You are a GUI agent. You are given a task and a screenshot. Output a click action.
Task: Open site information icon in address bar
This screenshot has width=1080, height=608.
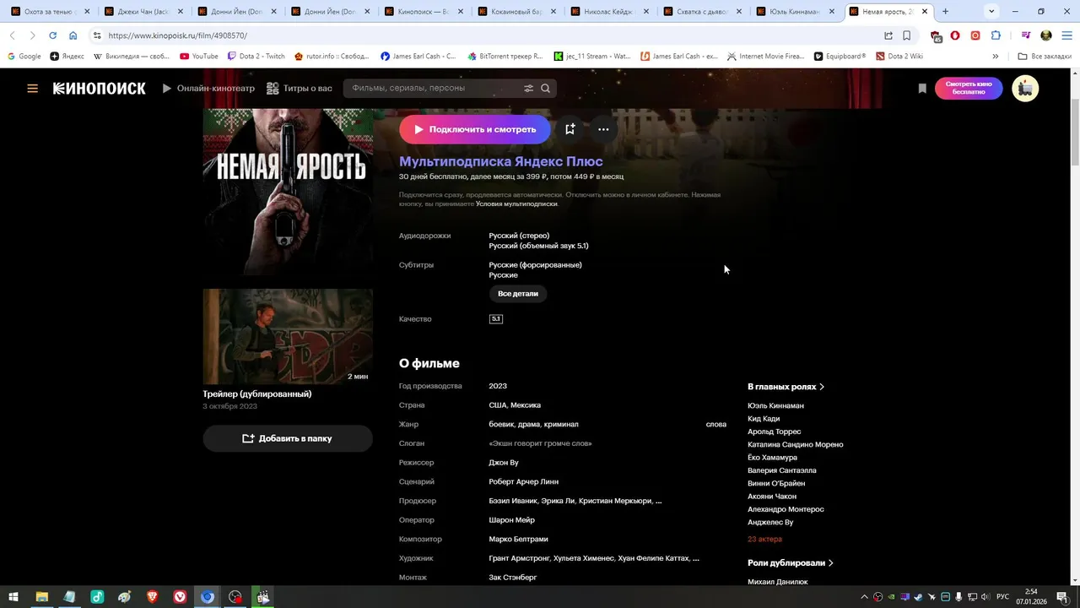[x=97, y=35]
